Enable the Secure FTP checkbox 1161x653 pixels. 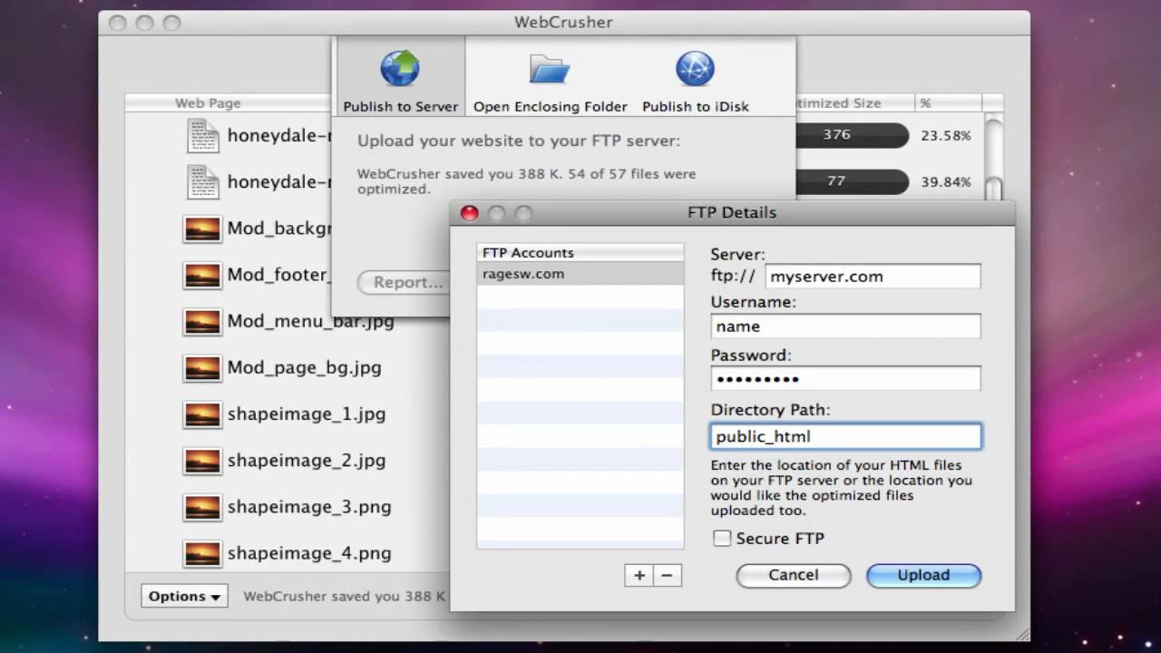pos(722,538)
